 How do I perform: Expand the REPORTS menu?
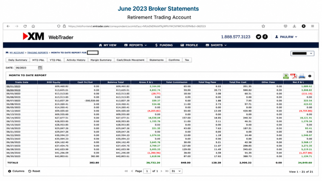coord(136,45)
